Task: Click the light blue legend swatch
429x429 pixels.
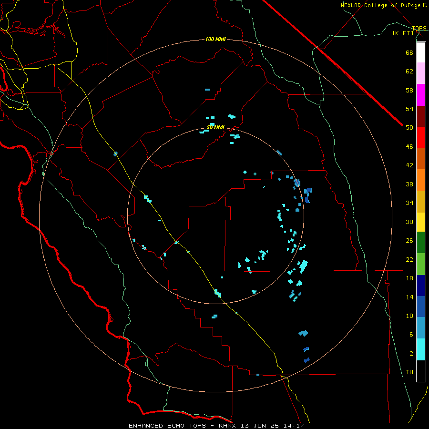Action: tap(421, 328)
